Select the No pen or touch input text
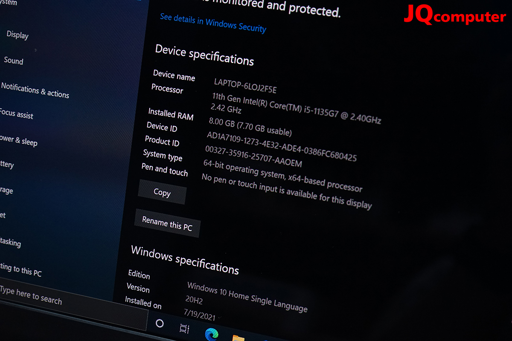Screen dimensions: 512x341 [287, 191]
